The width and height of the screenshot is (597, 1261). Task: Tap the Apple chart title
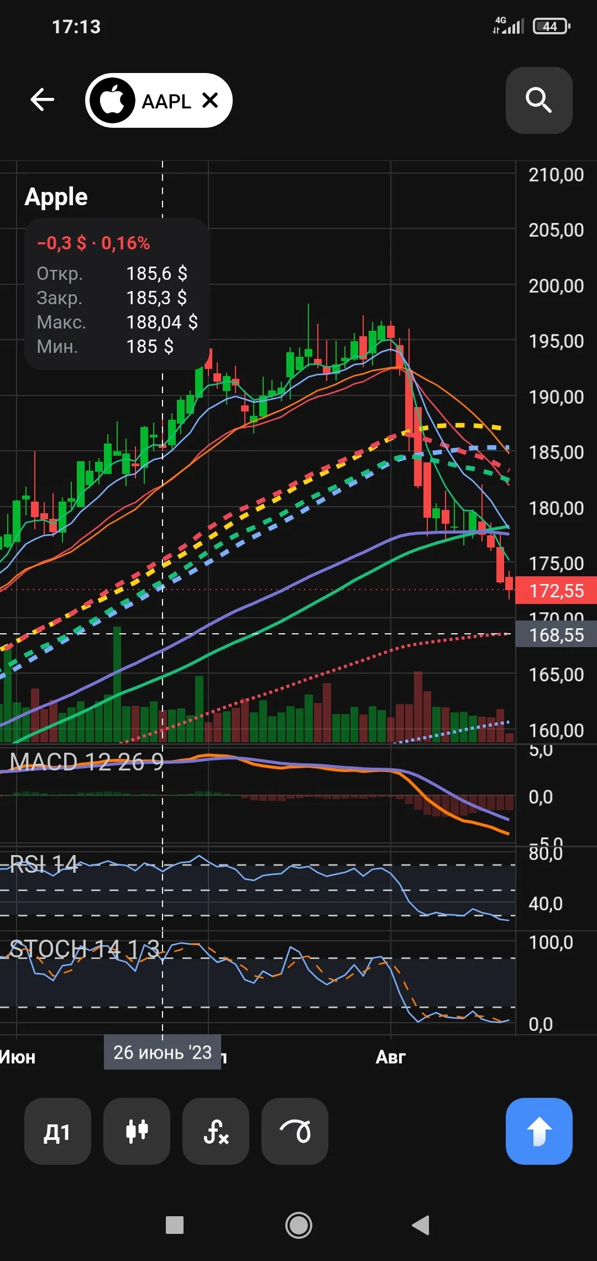click(x=56, y=196)
